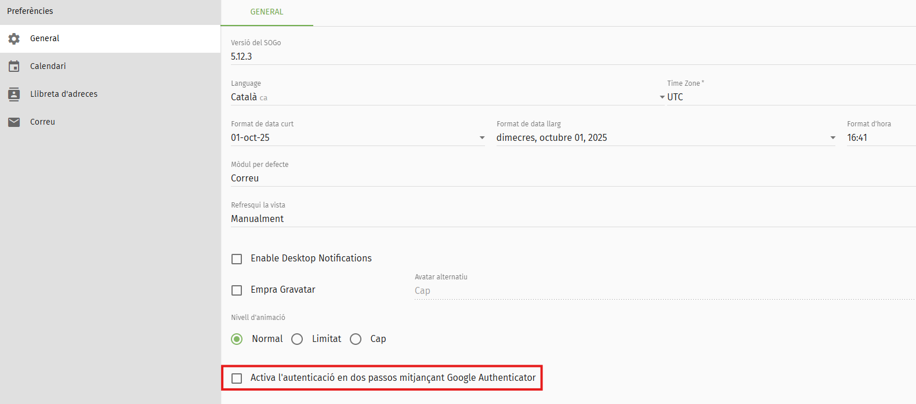Open the Refresqui la vista Manualment selector
The width and height of the screenshot is (916, 404).
pyautogui.click(x=571, y=219)
